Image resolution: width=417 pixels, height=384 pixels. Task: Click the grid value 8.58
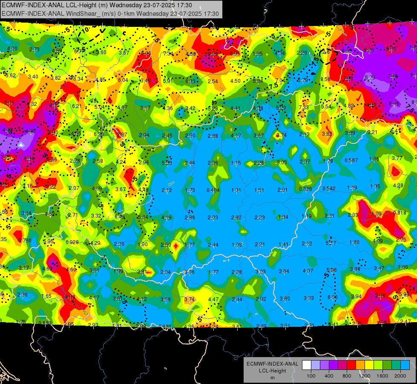click(x=325, y=79)
